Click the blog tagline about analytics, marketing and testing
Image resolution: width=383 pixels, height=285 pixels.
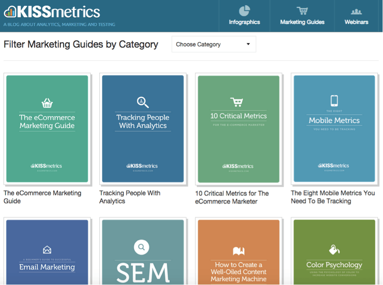pyautogui.click(x=59, y=24)
